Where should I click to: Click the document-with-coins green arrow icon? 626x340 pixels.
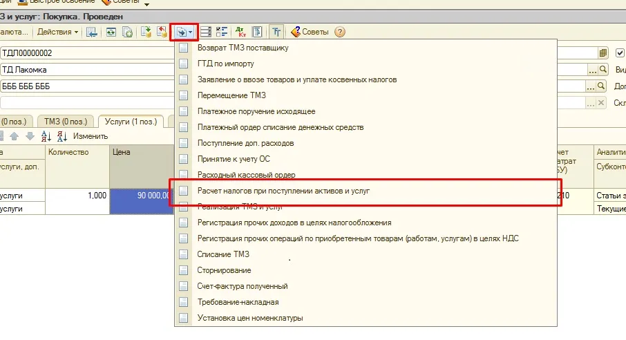[x=146, y=32]
